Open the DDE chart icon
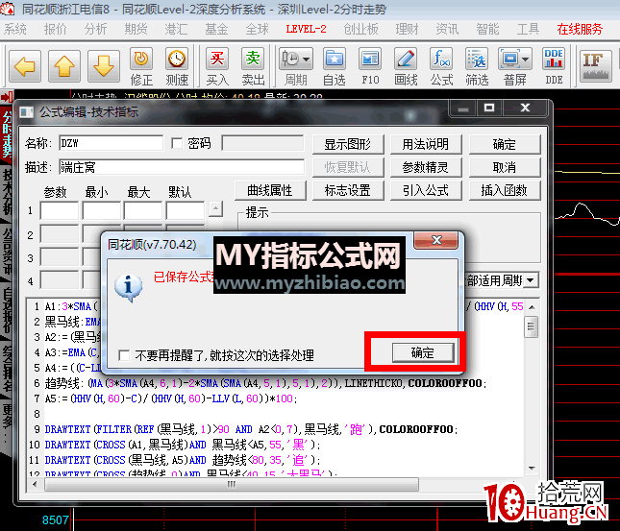Image resolution: width=620 pixels, height=531 pixels. (554, 60)
